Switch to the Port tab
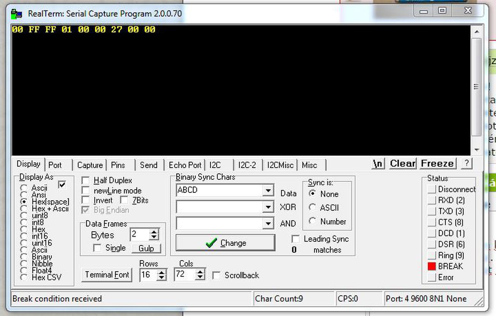 [x=55, y=165]
